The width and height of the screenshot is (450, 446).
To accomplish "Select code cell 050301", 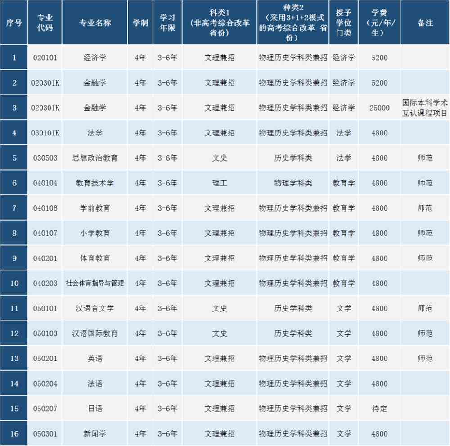I will [x=45, y=434].
